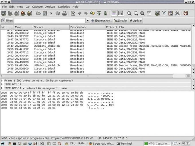This screenshot has width=195, height=146.
Task: Jump to the first packet icon
Action: tap(99, 13)
